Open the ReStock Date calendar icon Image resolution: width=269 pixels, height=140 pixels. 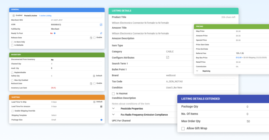click(91, 83)
